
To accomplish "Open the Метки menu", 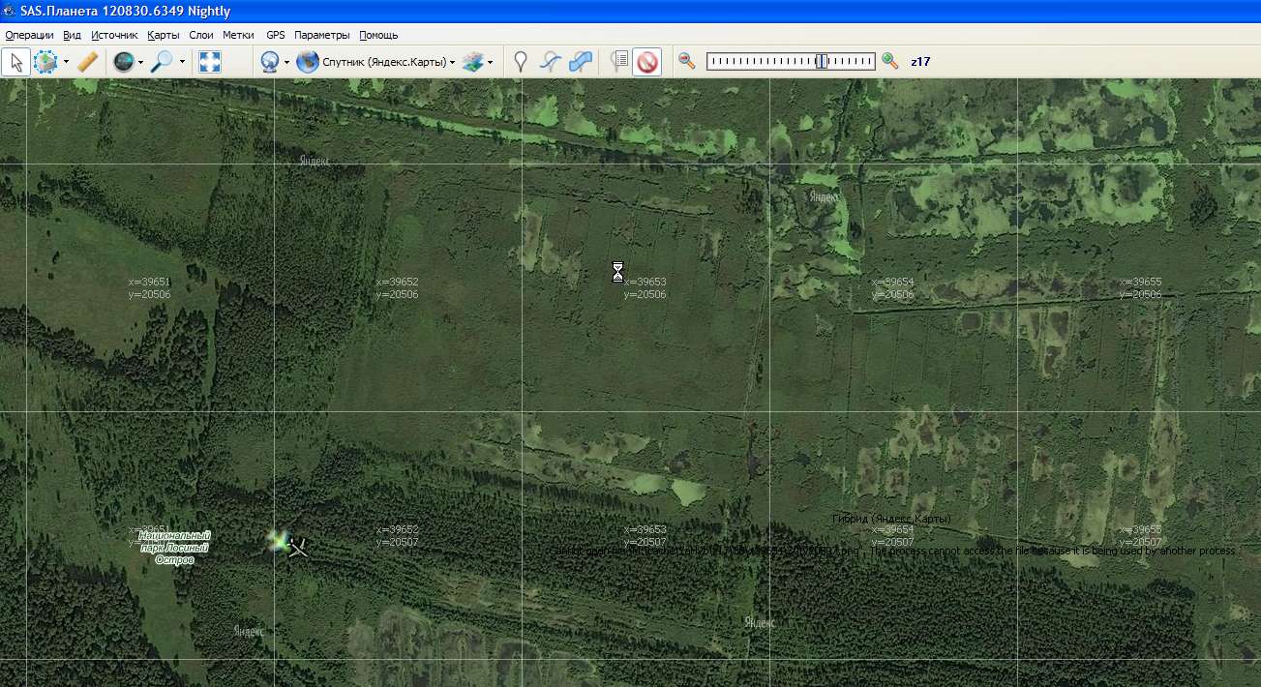I will coord(238,35).
